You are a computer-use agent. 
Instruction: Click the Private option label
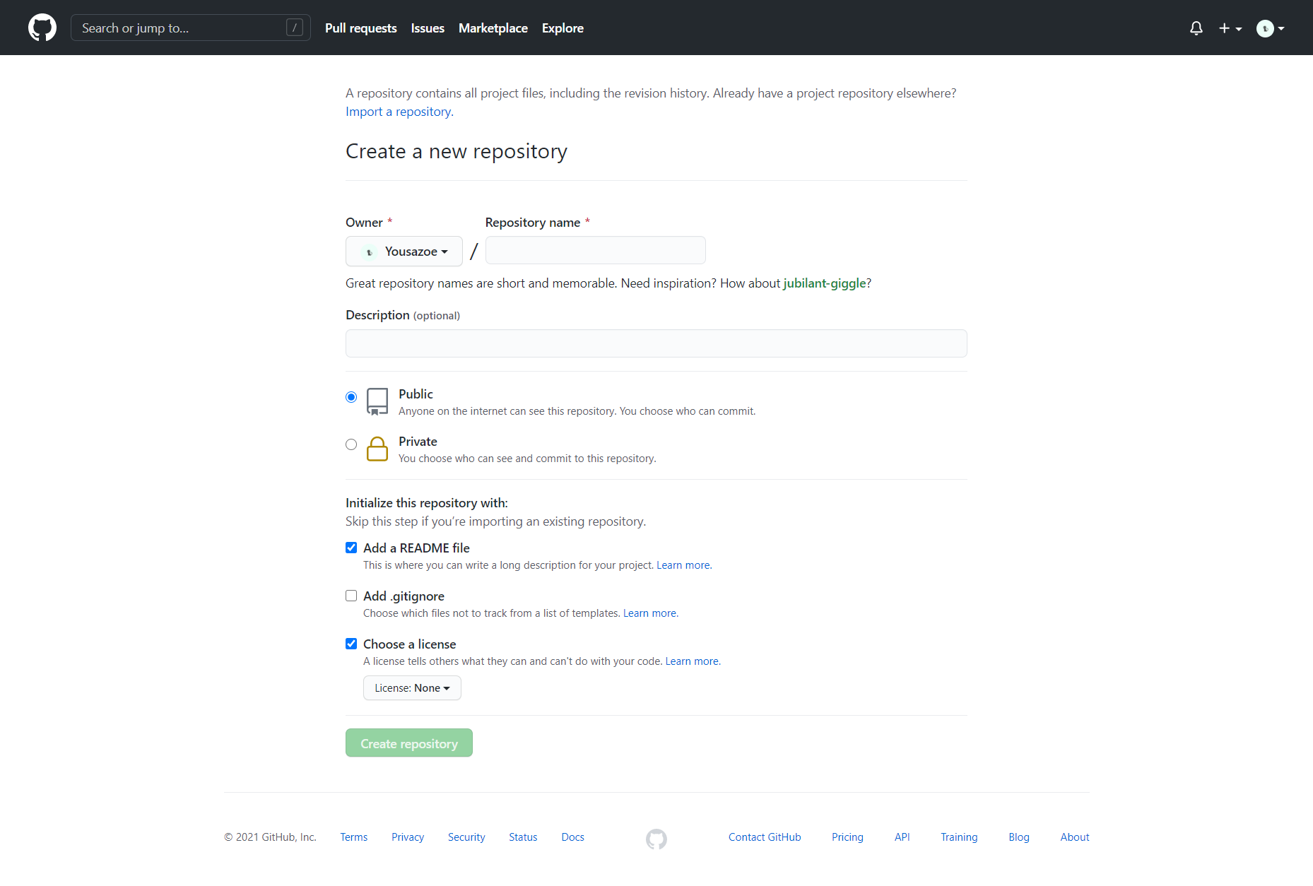point(418,442)
